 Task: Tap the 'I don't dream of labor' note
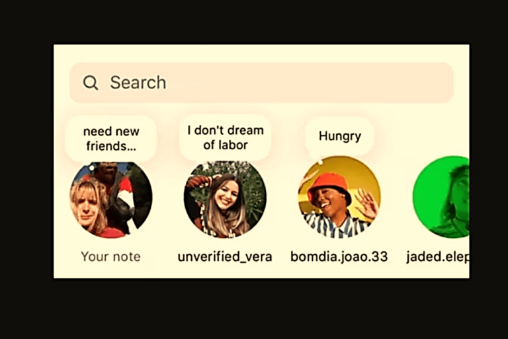point(225,137)
